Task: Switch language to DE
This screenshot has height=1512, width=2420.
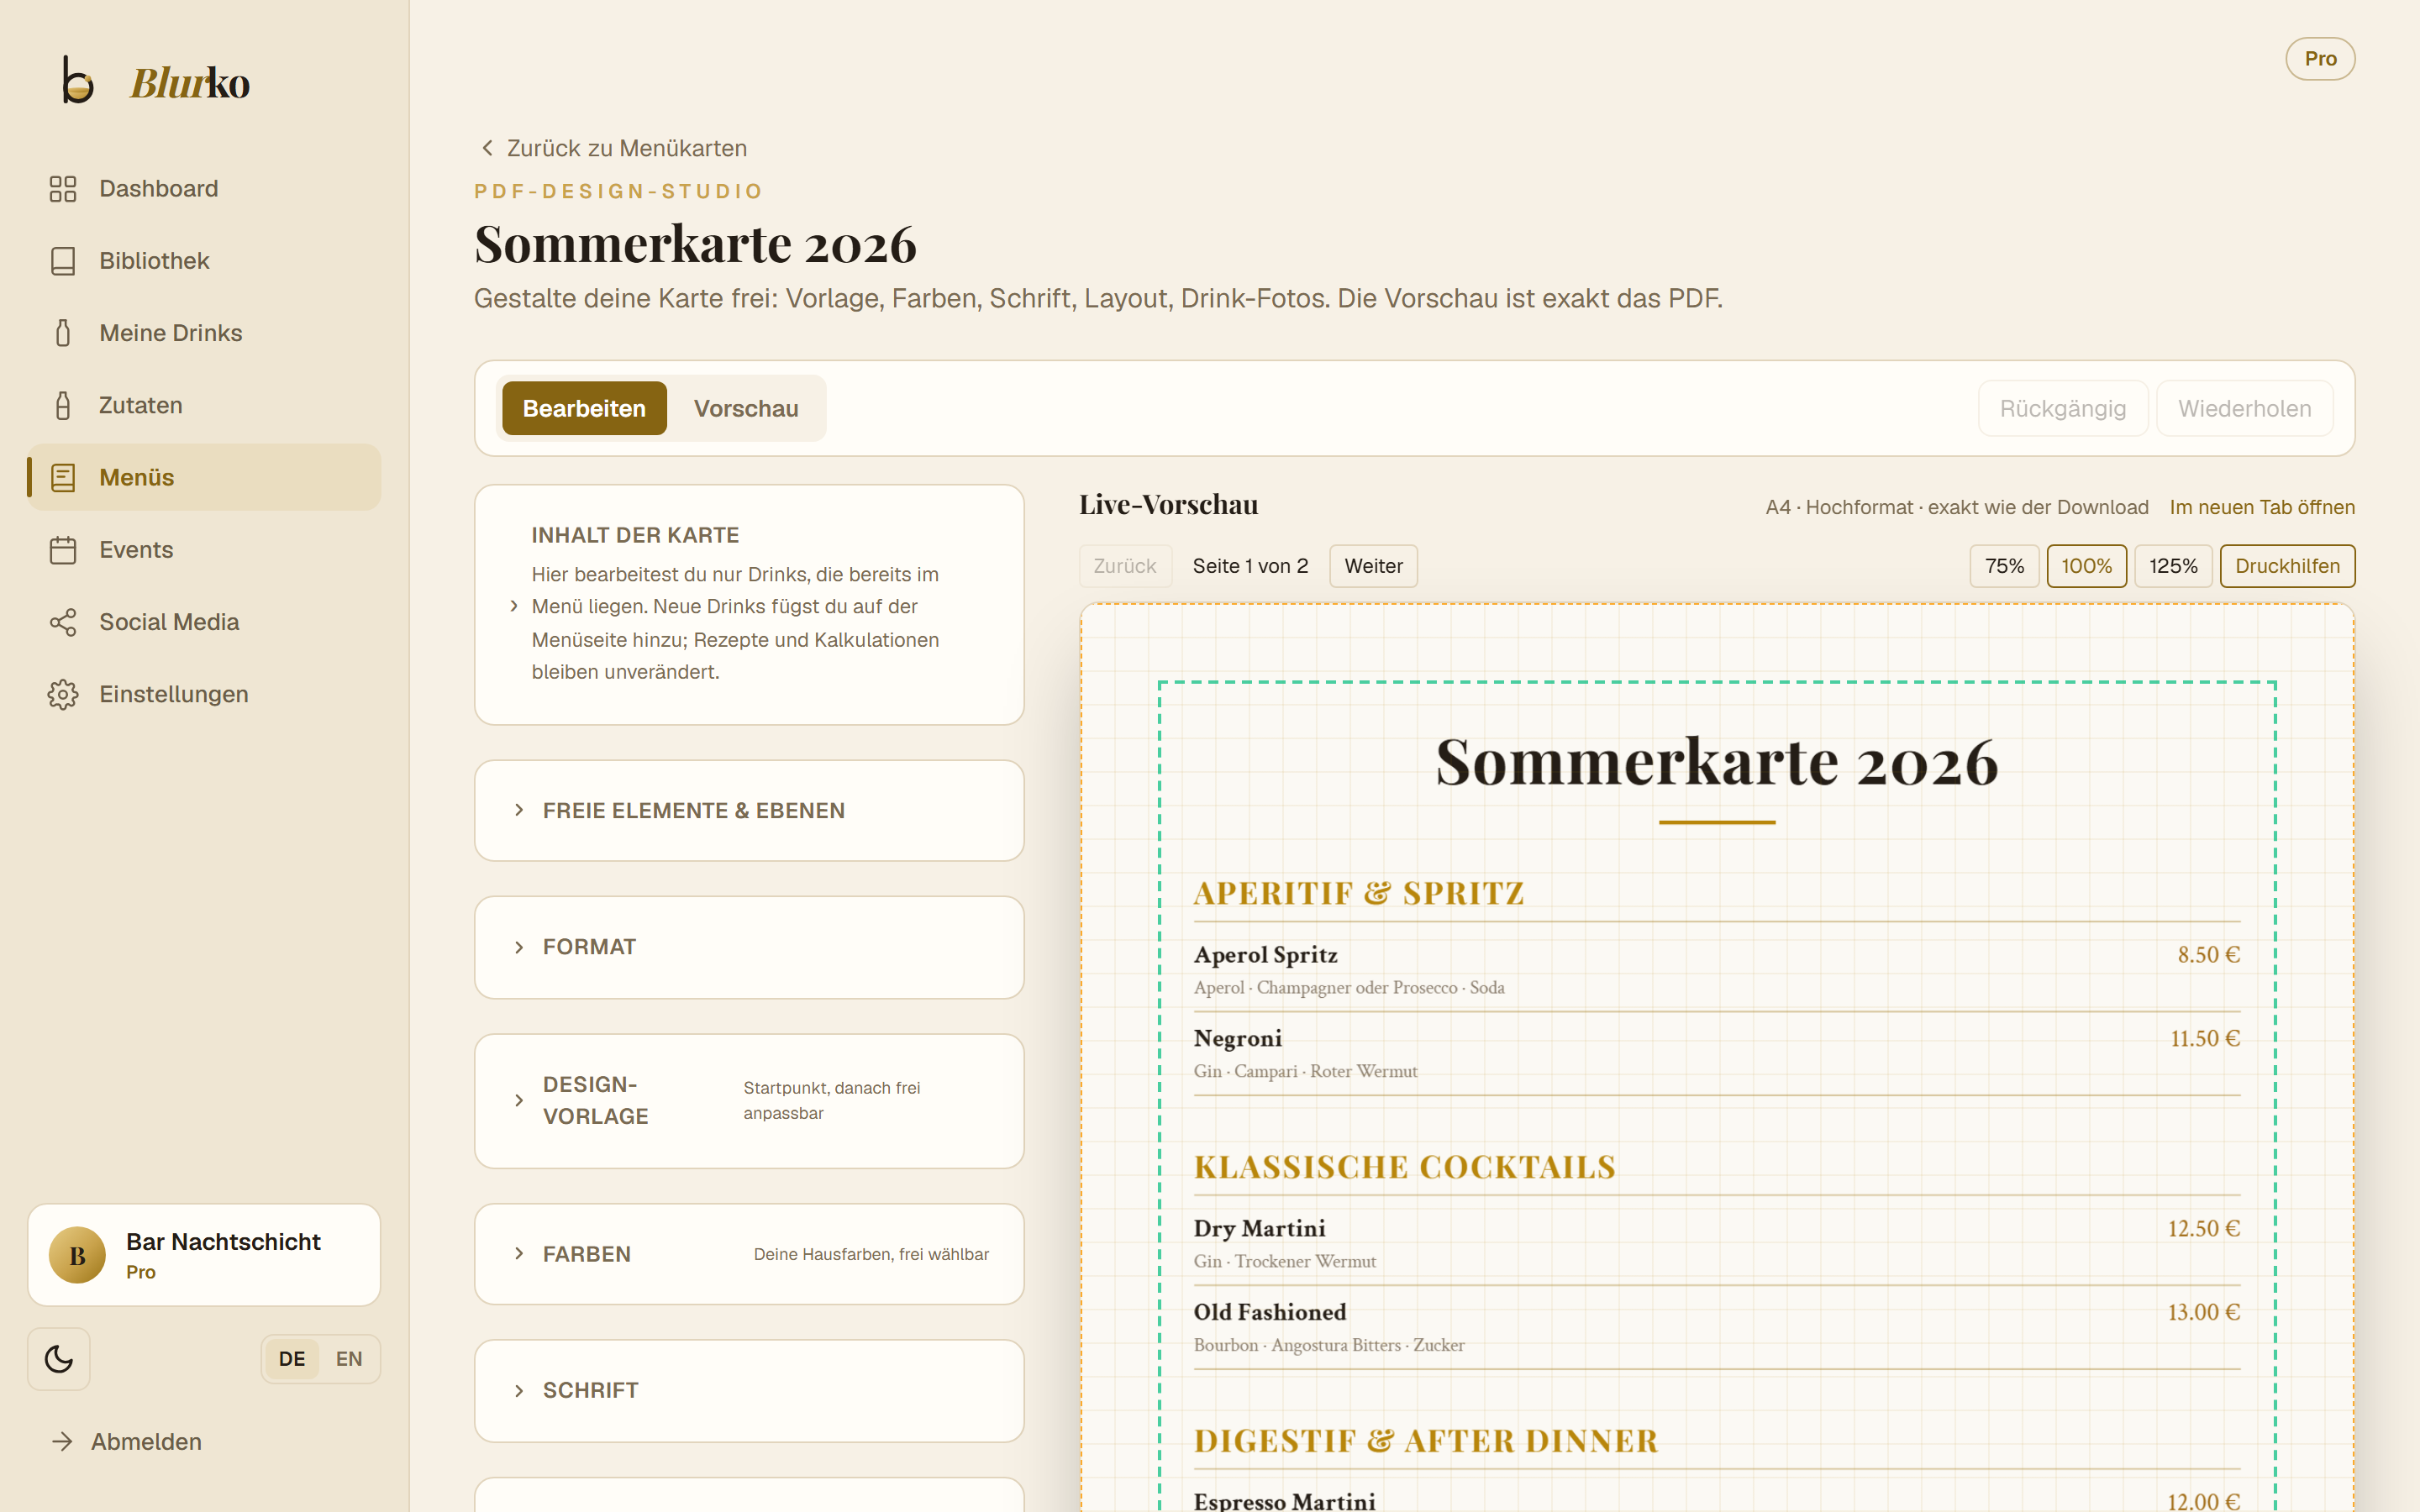Action: (292, 1359)
